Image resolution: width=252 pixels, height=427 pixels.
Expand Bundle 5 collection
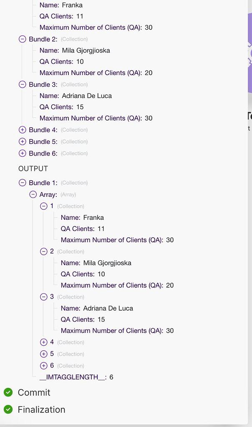[x=23, y=141]
